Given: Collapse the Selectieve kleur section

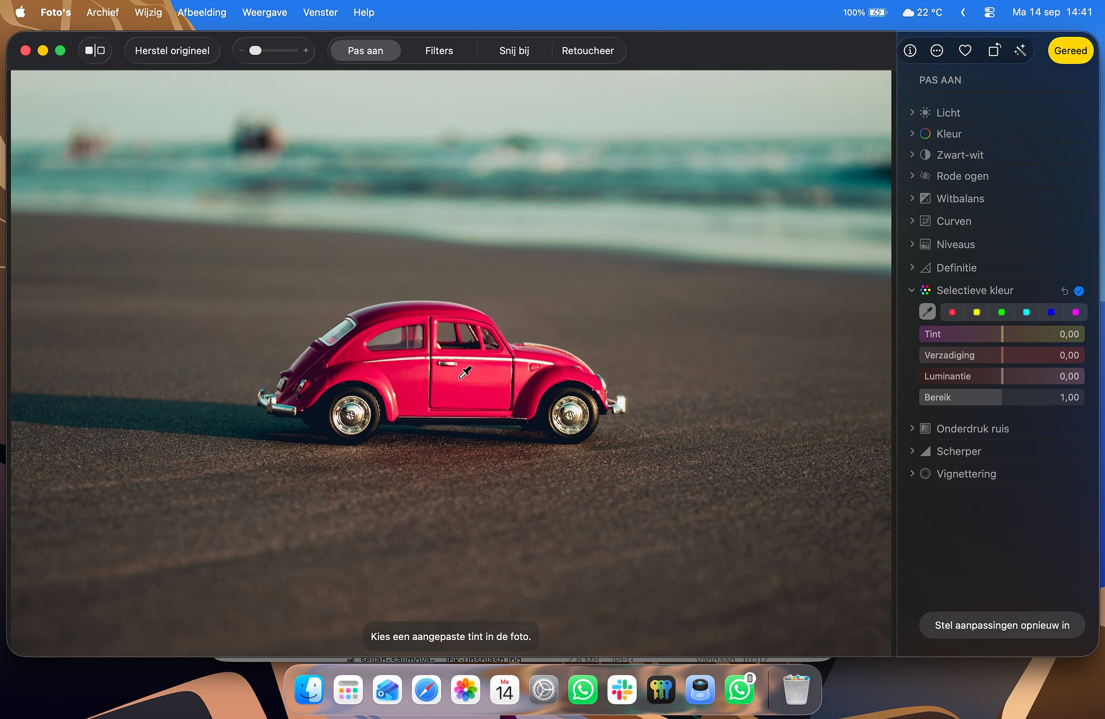Looking at the screenshot, I should click(912, 291).
